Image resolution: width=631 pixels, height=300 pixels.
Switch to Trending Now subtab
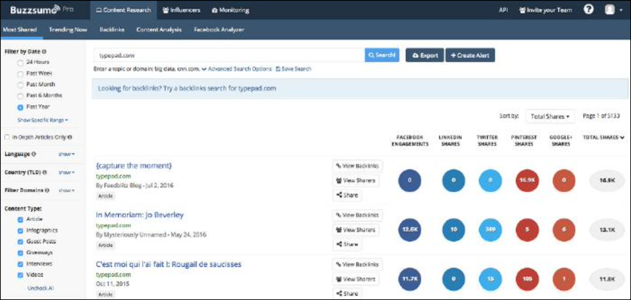(68, 29)
